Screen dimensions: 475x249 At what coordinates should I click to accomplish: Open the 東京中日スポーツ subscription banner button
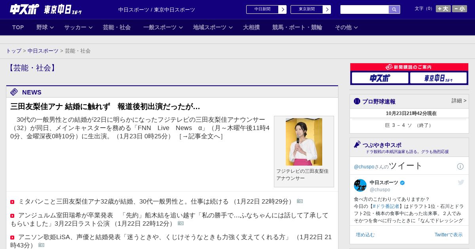(x=438, y=78)
